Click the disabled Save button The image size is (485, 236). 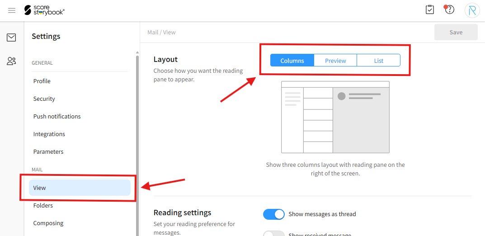coord(456,32)
